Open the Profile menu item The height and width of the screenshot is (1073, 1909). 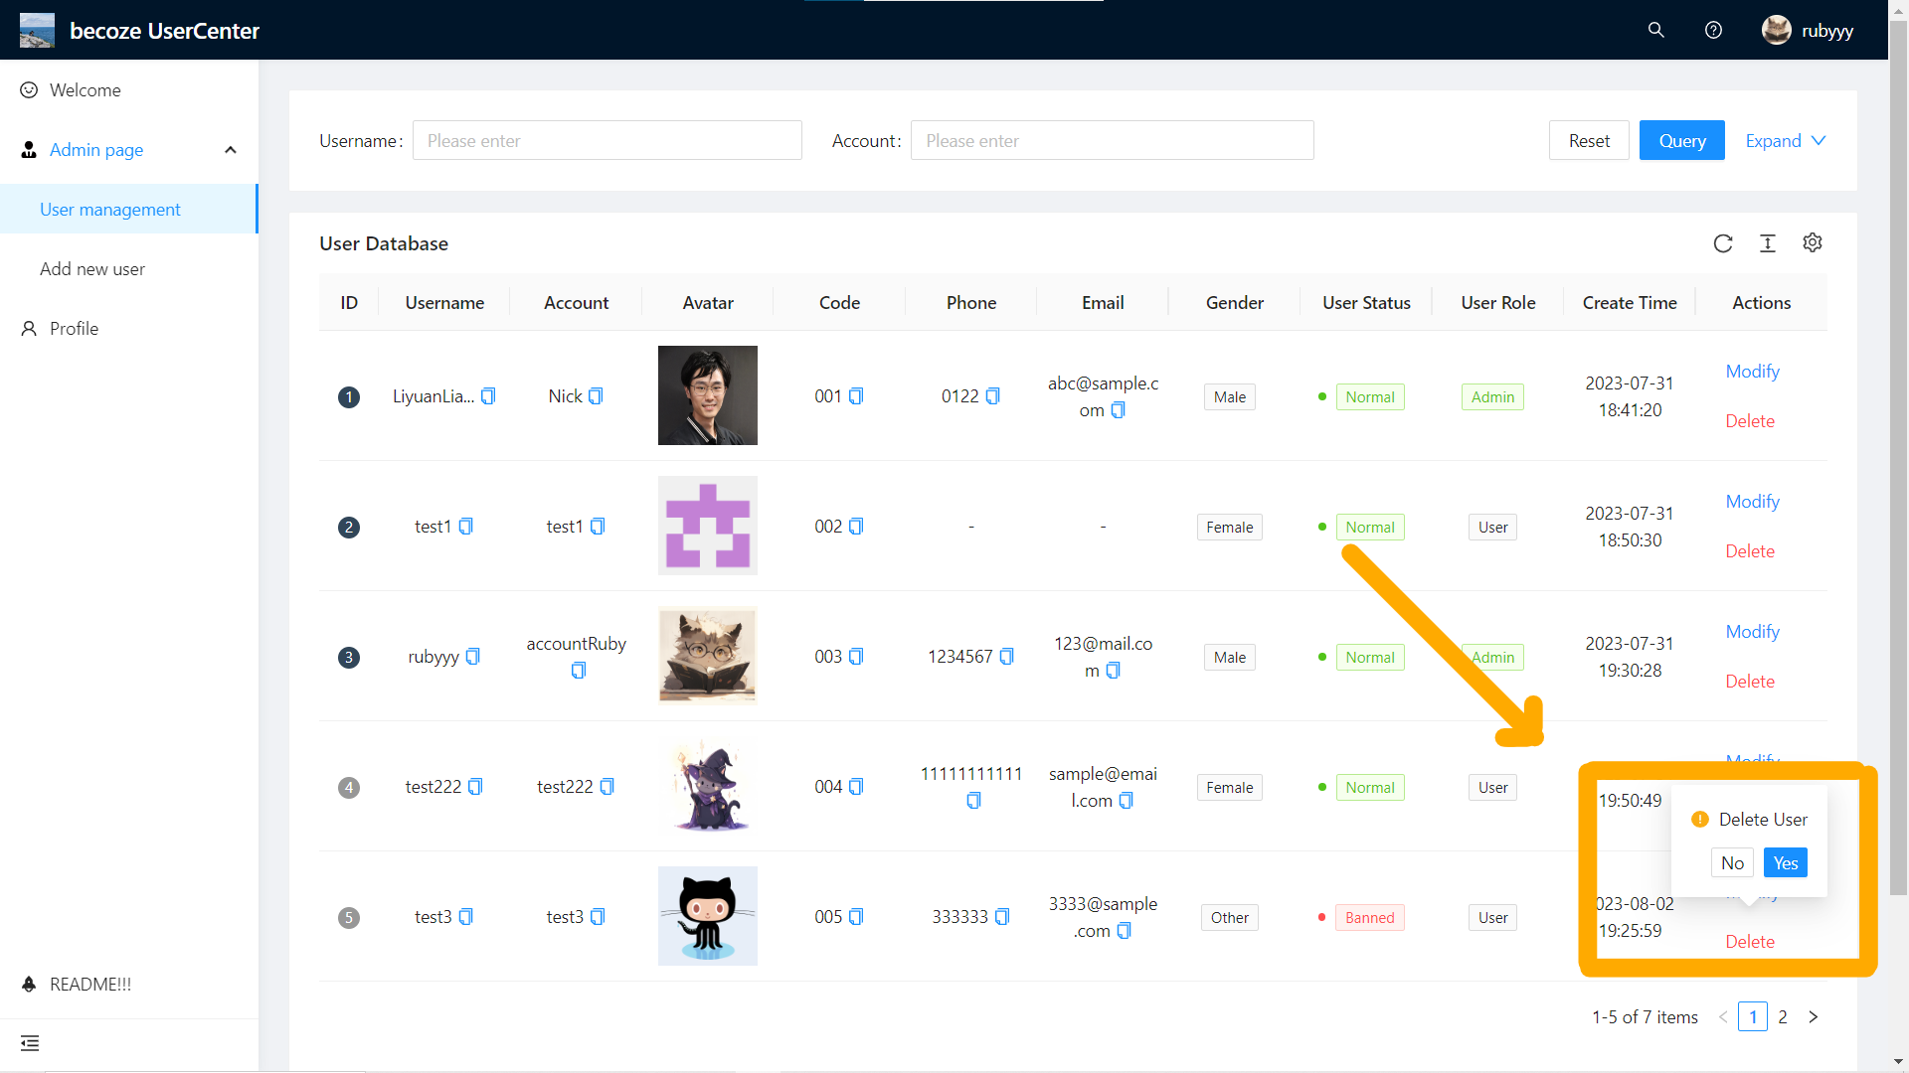tap(74, 329)
